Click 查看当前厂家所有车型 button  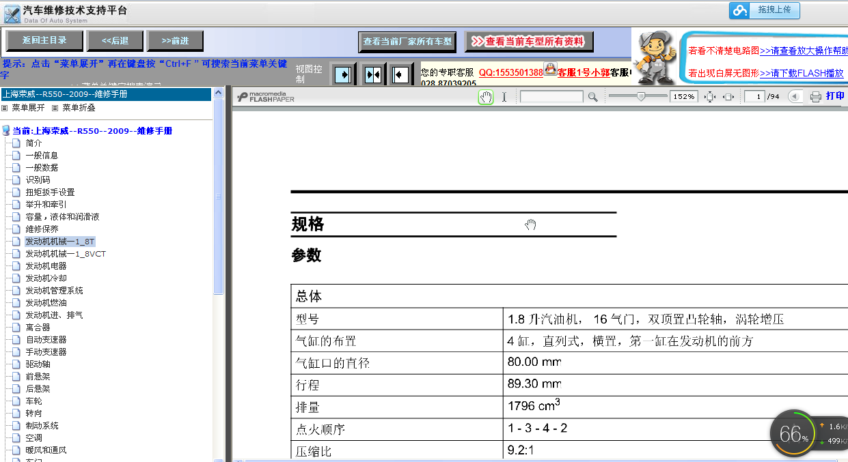pos(408,42)
